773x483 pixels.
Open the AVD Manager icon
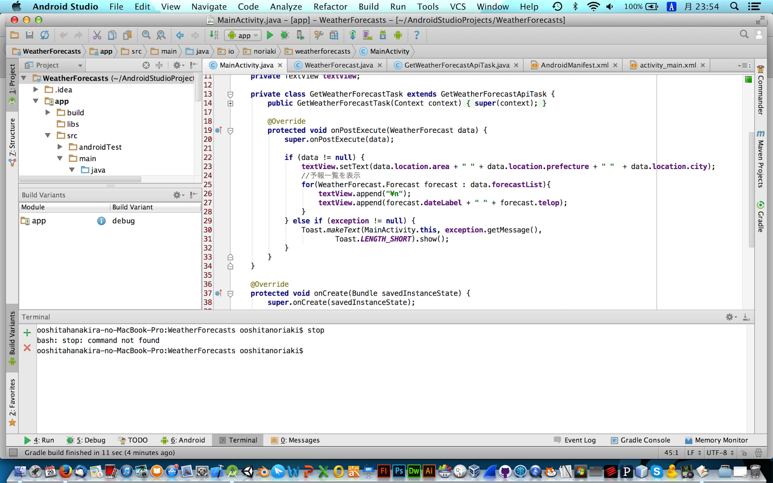point(368,35)
